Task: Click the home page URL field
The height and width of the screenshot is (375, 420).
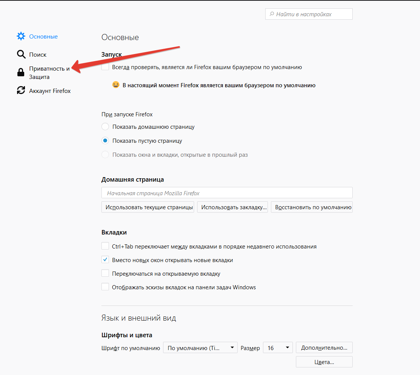Action: (227, 193)
